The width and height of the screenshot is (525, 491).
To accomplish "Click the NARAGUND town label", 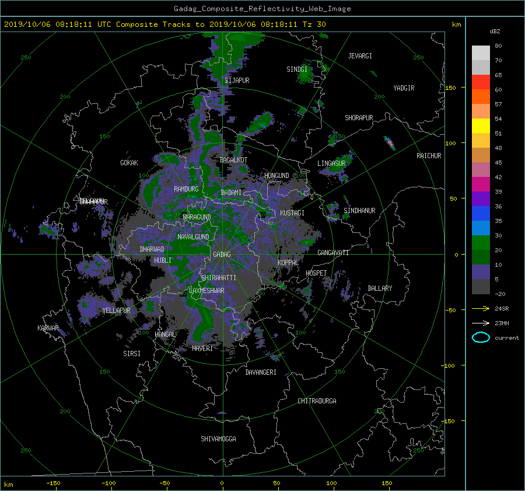I will pyautogui.click(x=197, y=217).
